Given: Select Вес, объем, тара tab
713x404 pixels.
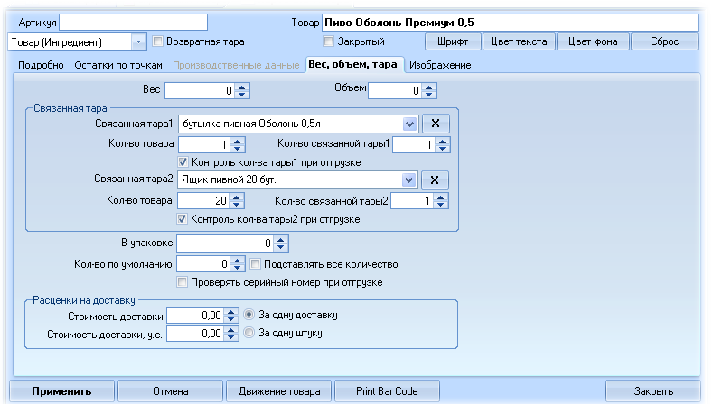Looking at the screenshot, I should coord(352,64).
